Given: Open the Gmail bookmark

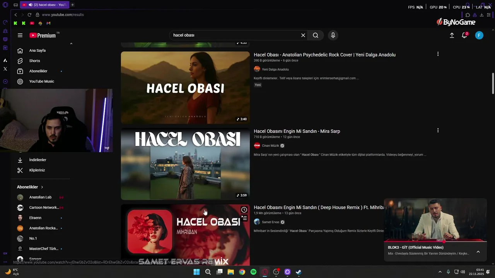Looking at the screenshot, I should click(48, 23).
